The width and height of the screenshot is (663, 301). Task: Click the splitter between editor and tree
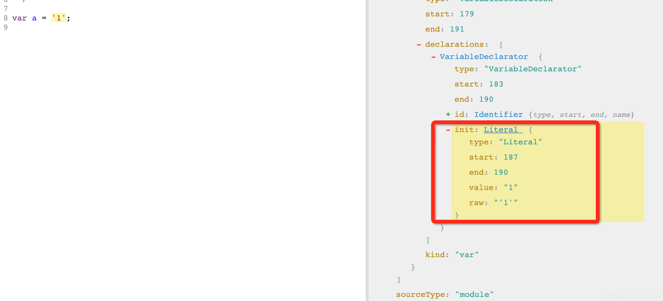point(367,150)
